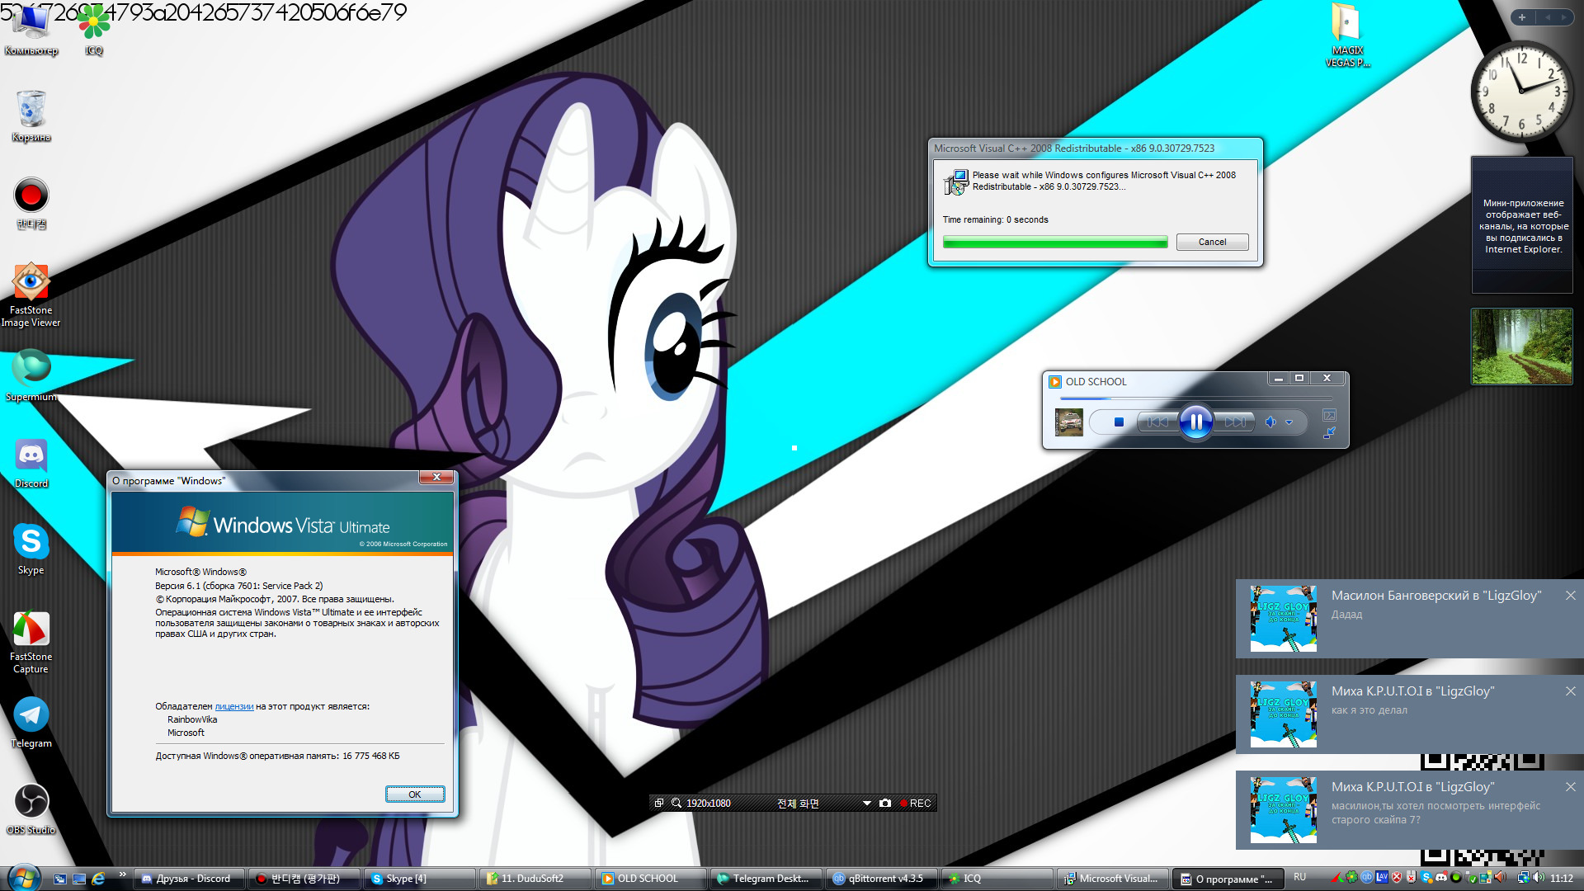Open volume dropdown arrow next to speaker

tap(1289, 422)
